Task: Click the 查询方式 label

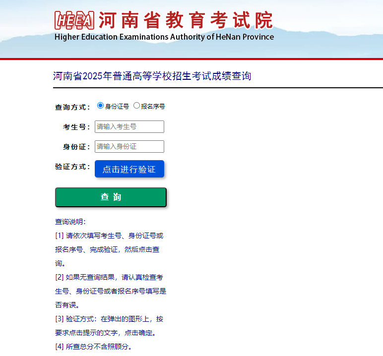Action: pos(72,107)
